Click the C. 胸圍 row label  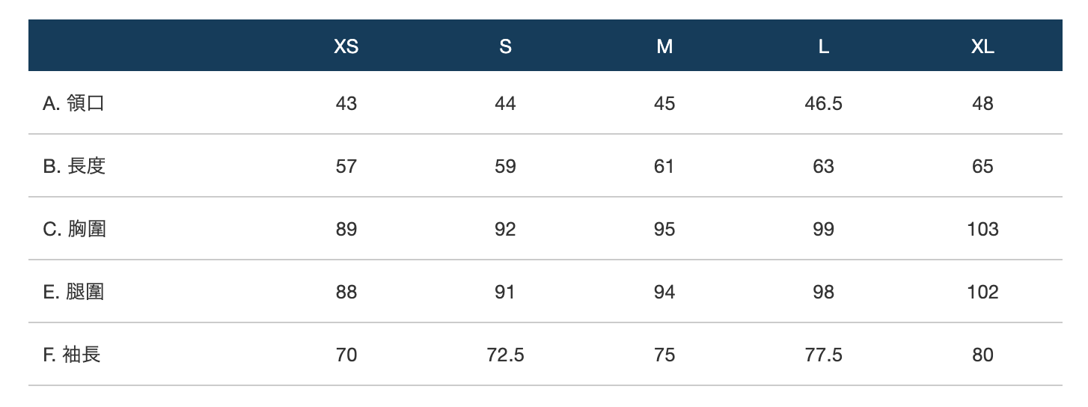(74, 229)
